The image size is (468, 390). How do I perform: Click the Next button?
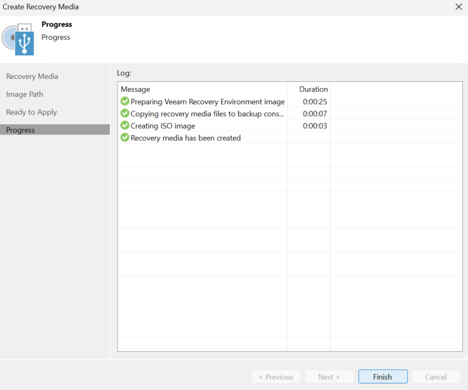(329, 377)
